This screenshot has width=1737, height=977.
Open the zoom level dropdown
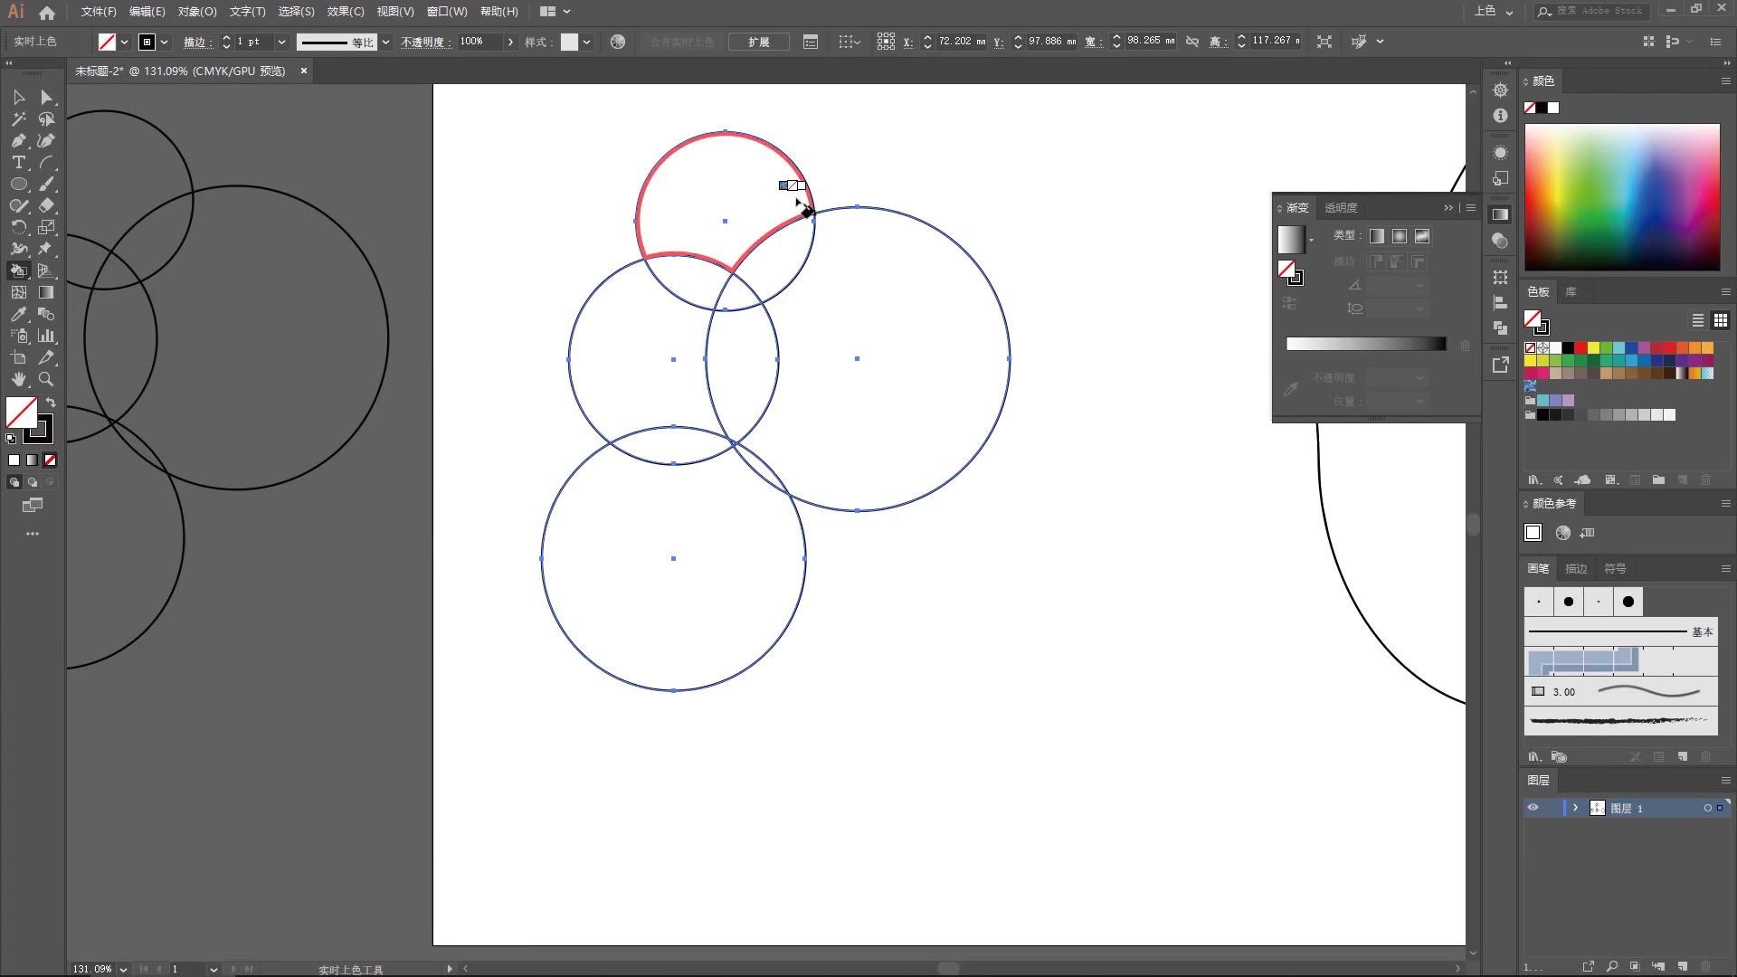click(x=123, y=969)
